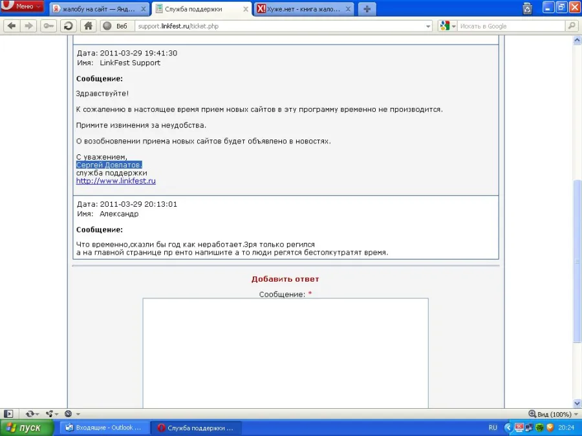Switch to 'Входящие - Outlook' taskbar window
This screenshot has width=582, height=436.
[x=104, y=428]
